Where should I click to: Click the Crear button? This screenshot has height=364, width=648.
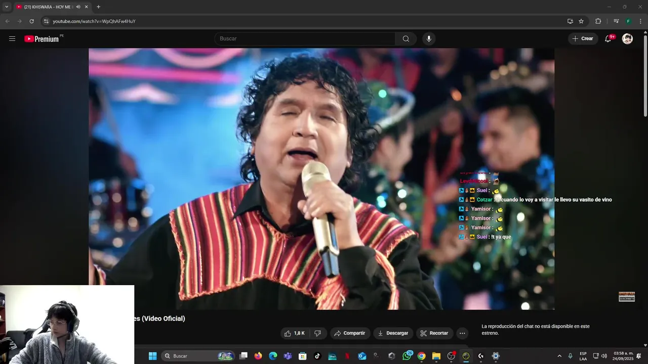coord(583,38)
